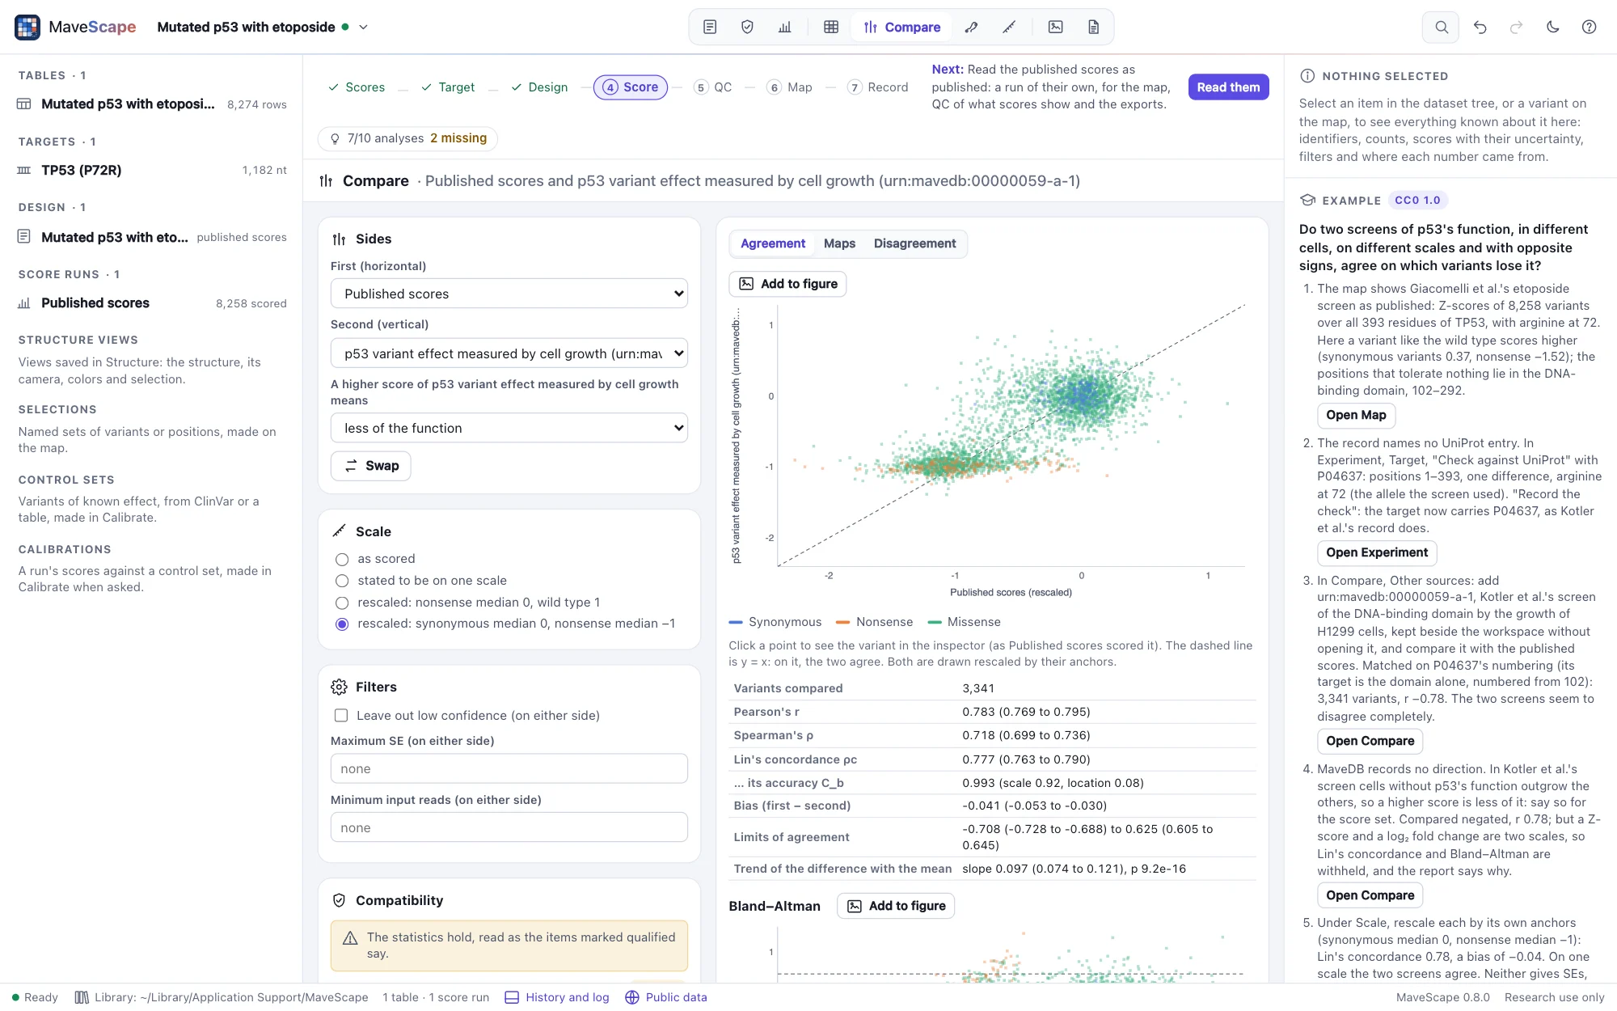Click the 'Maximum SE' input field
The width and height of the screenshot is (1617, 1011).
point(509,768)
